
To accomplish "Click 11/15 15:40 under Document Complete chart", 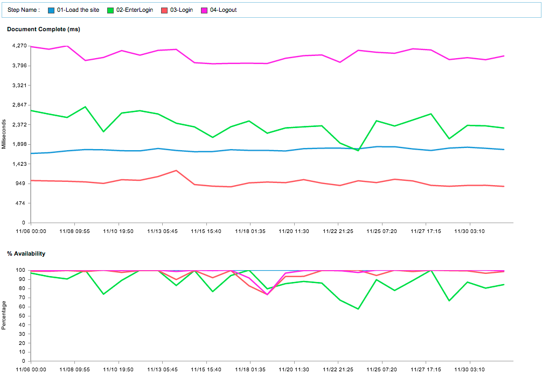I will (x=206, y=231).
